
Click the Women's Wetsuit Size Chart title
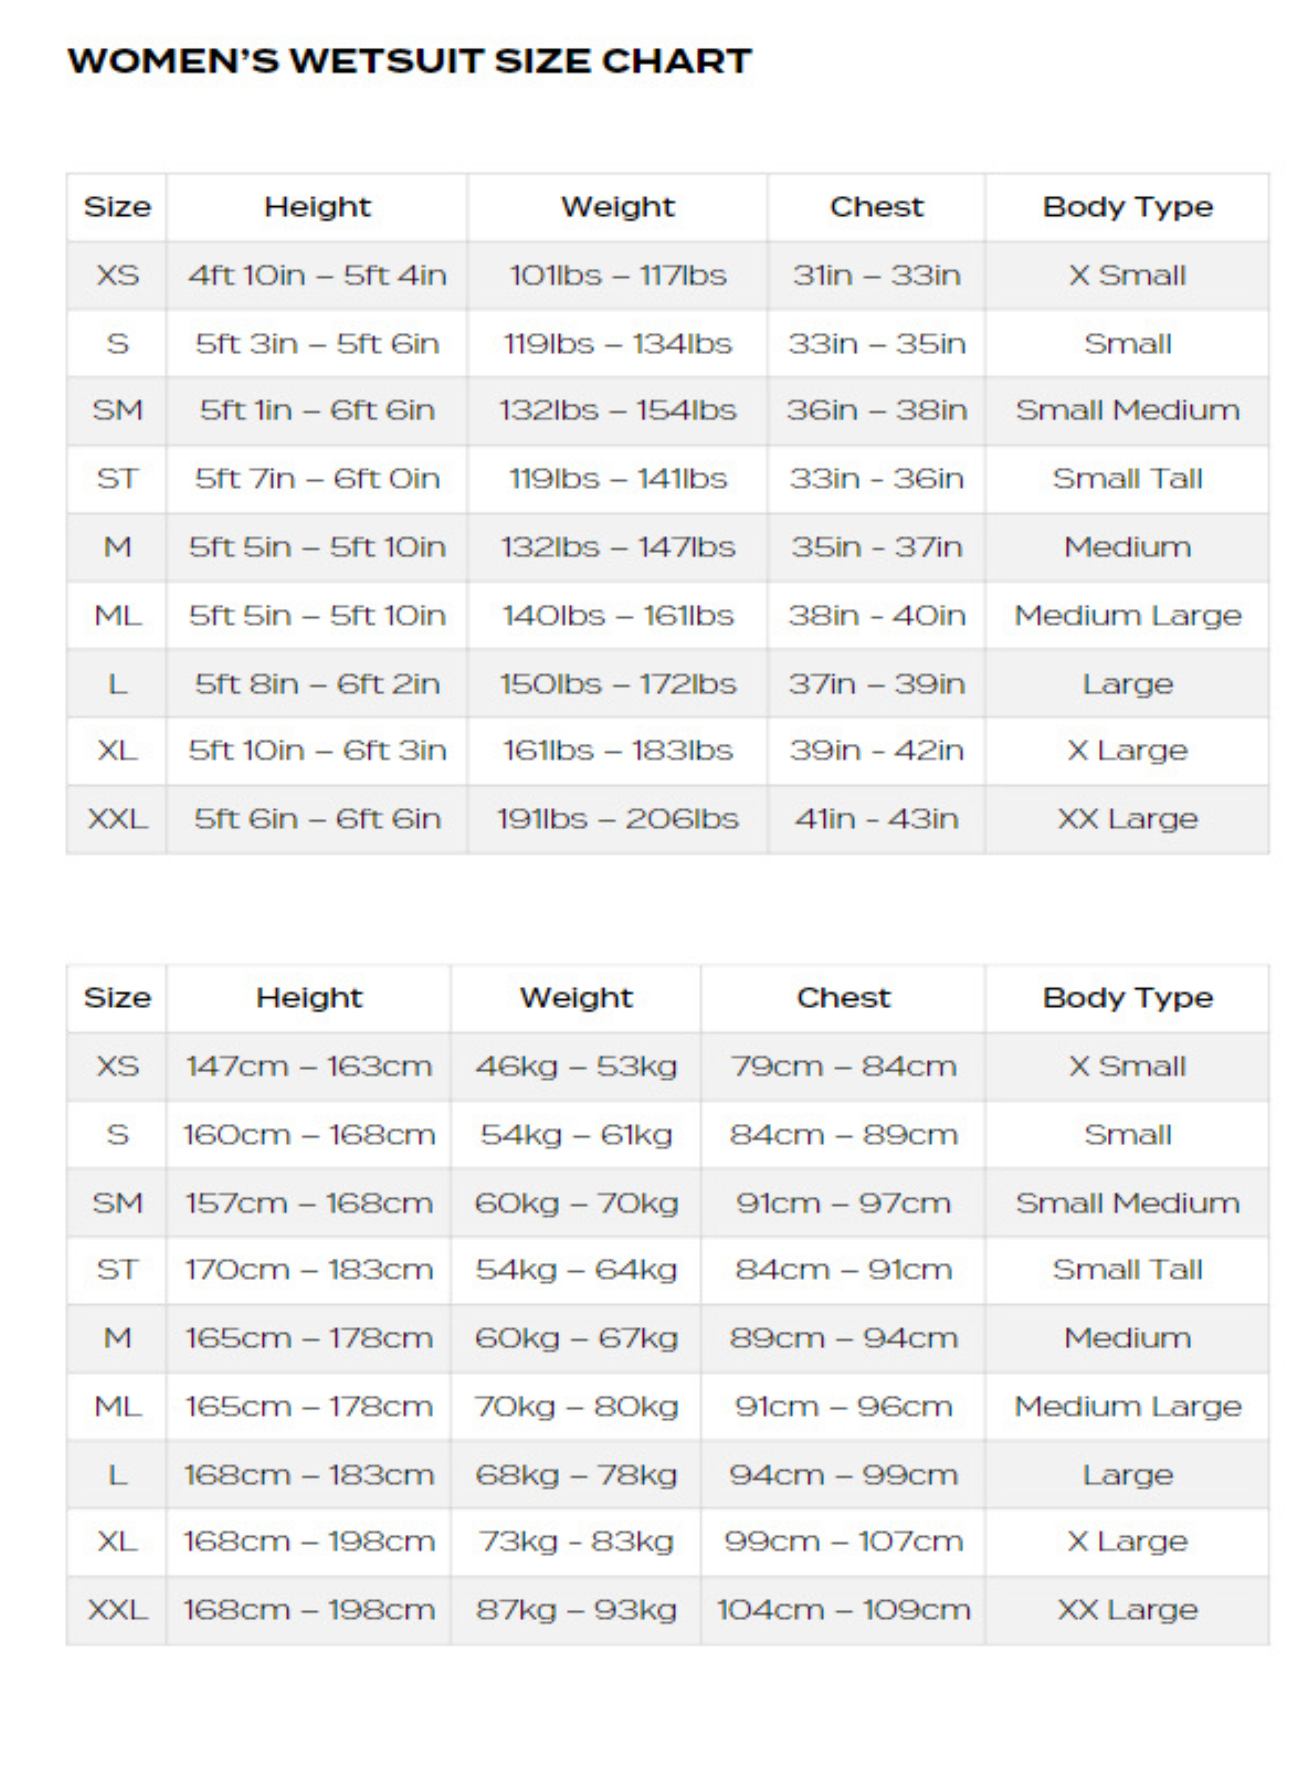click(409, 62)
